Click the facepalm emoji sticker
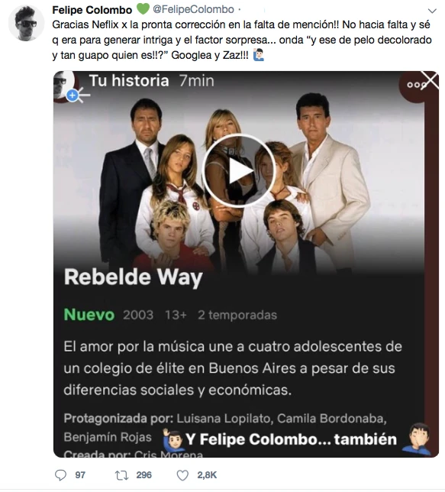 (417, 439)
